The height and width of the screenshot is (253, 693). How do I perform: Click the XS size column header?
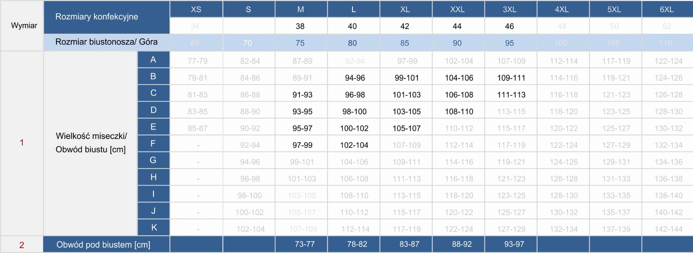tap(196, 9)
